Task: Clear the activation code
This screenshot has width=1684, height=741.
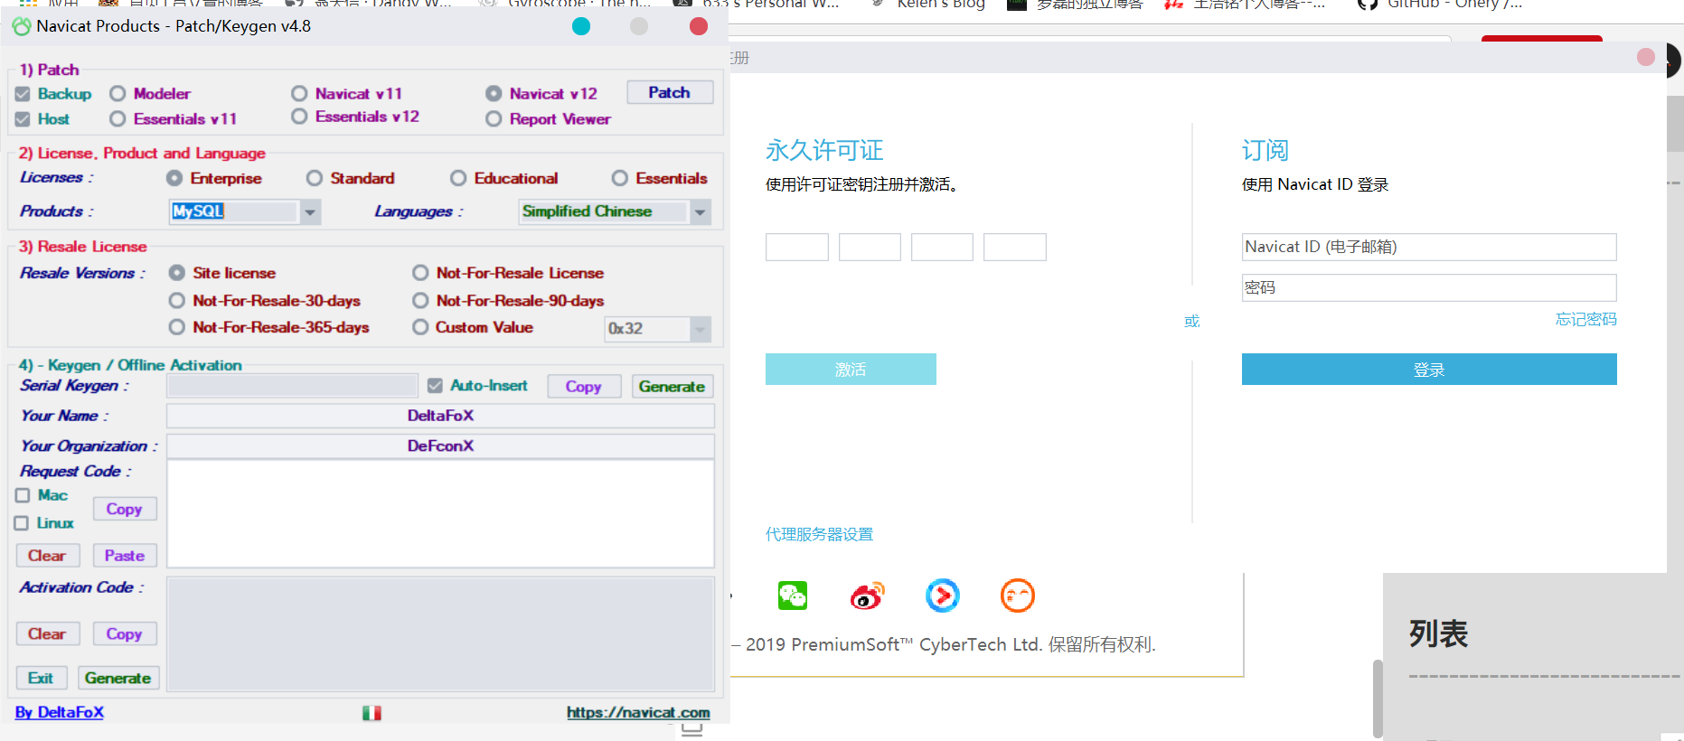Action: 47,633
